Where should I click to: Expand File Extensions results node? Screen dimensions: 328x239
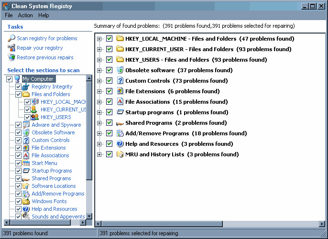coord(99,91)
